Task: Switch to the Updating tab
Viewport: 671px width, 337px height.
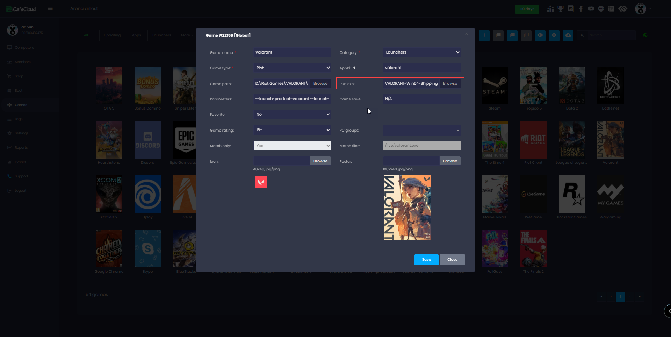Action: pyautogui.click(x=112, y=35)
